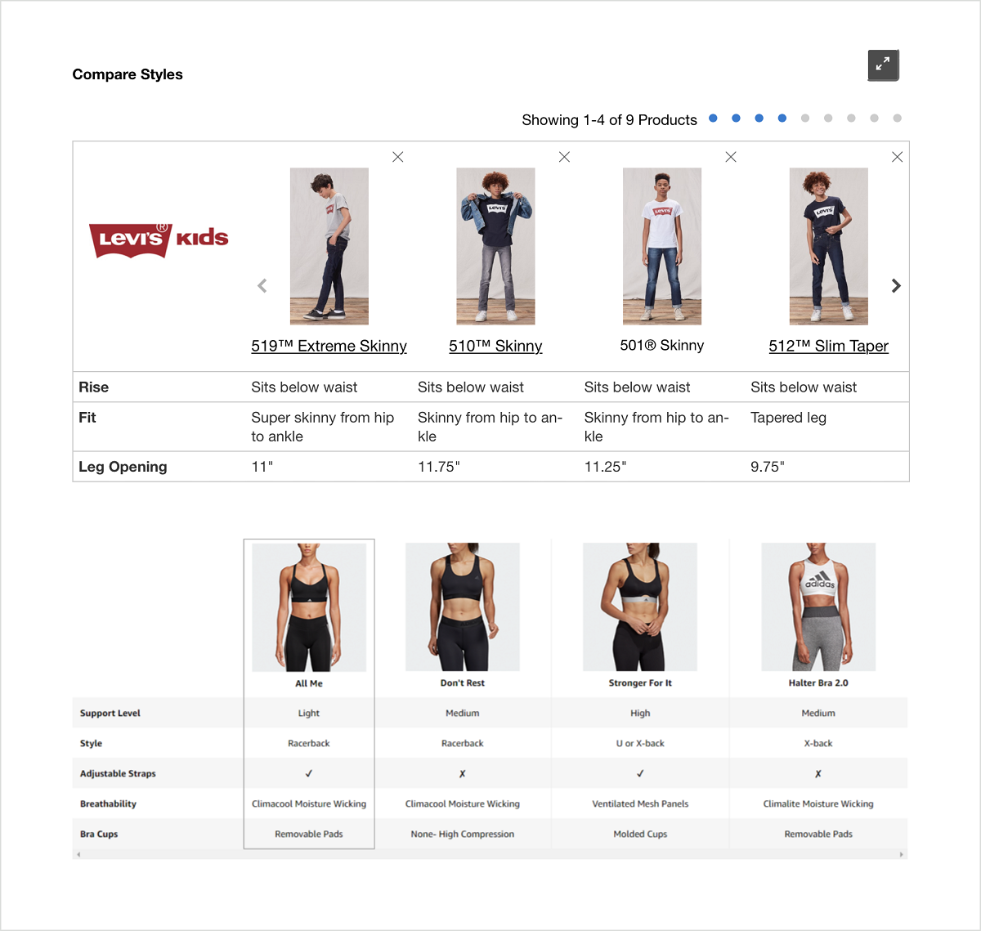
Task: Remove the 512 Slim Taper column
Action: (897, 157)
